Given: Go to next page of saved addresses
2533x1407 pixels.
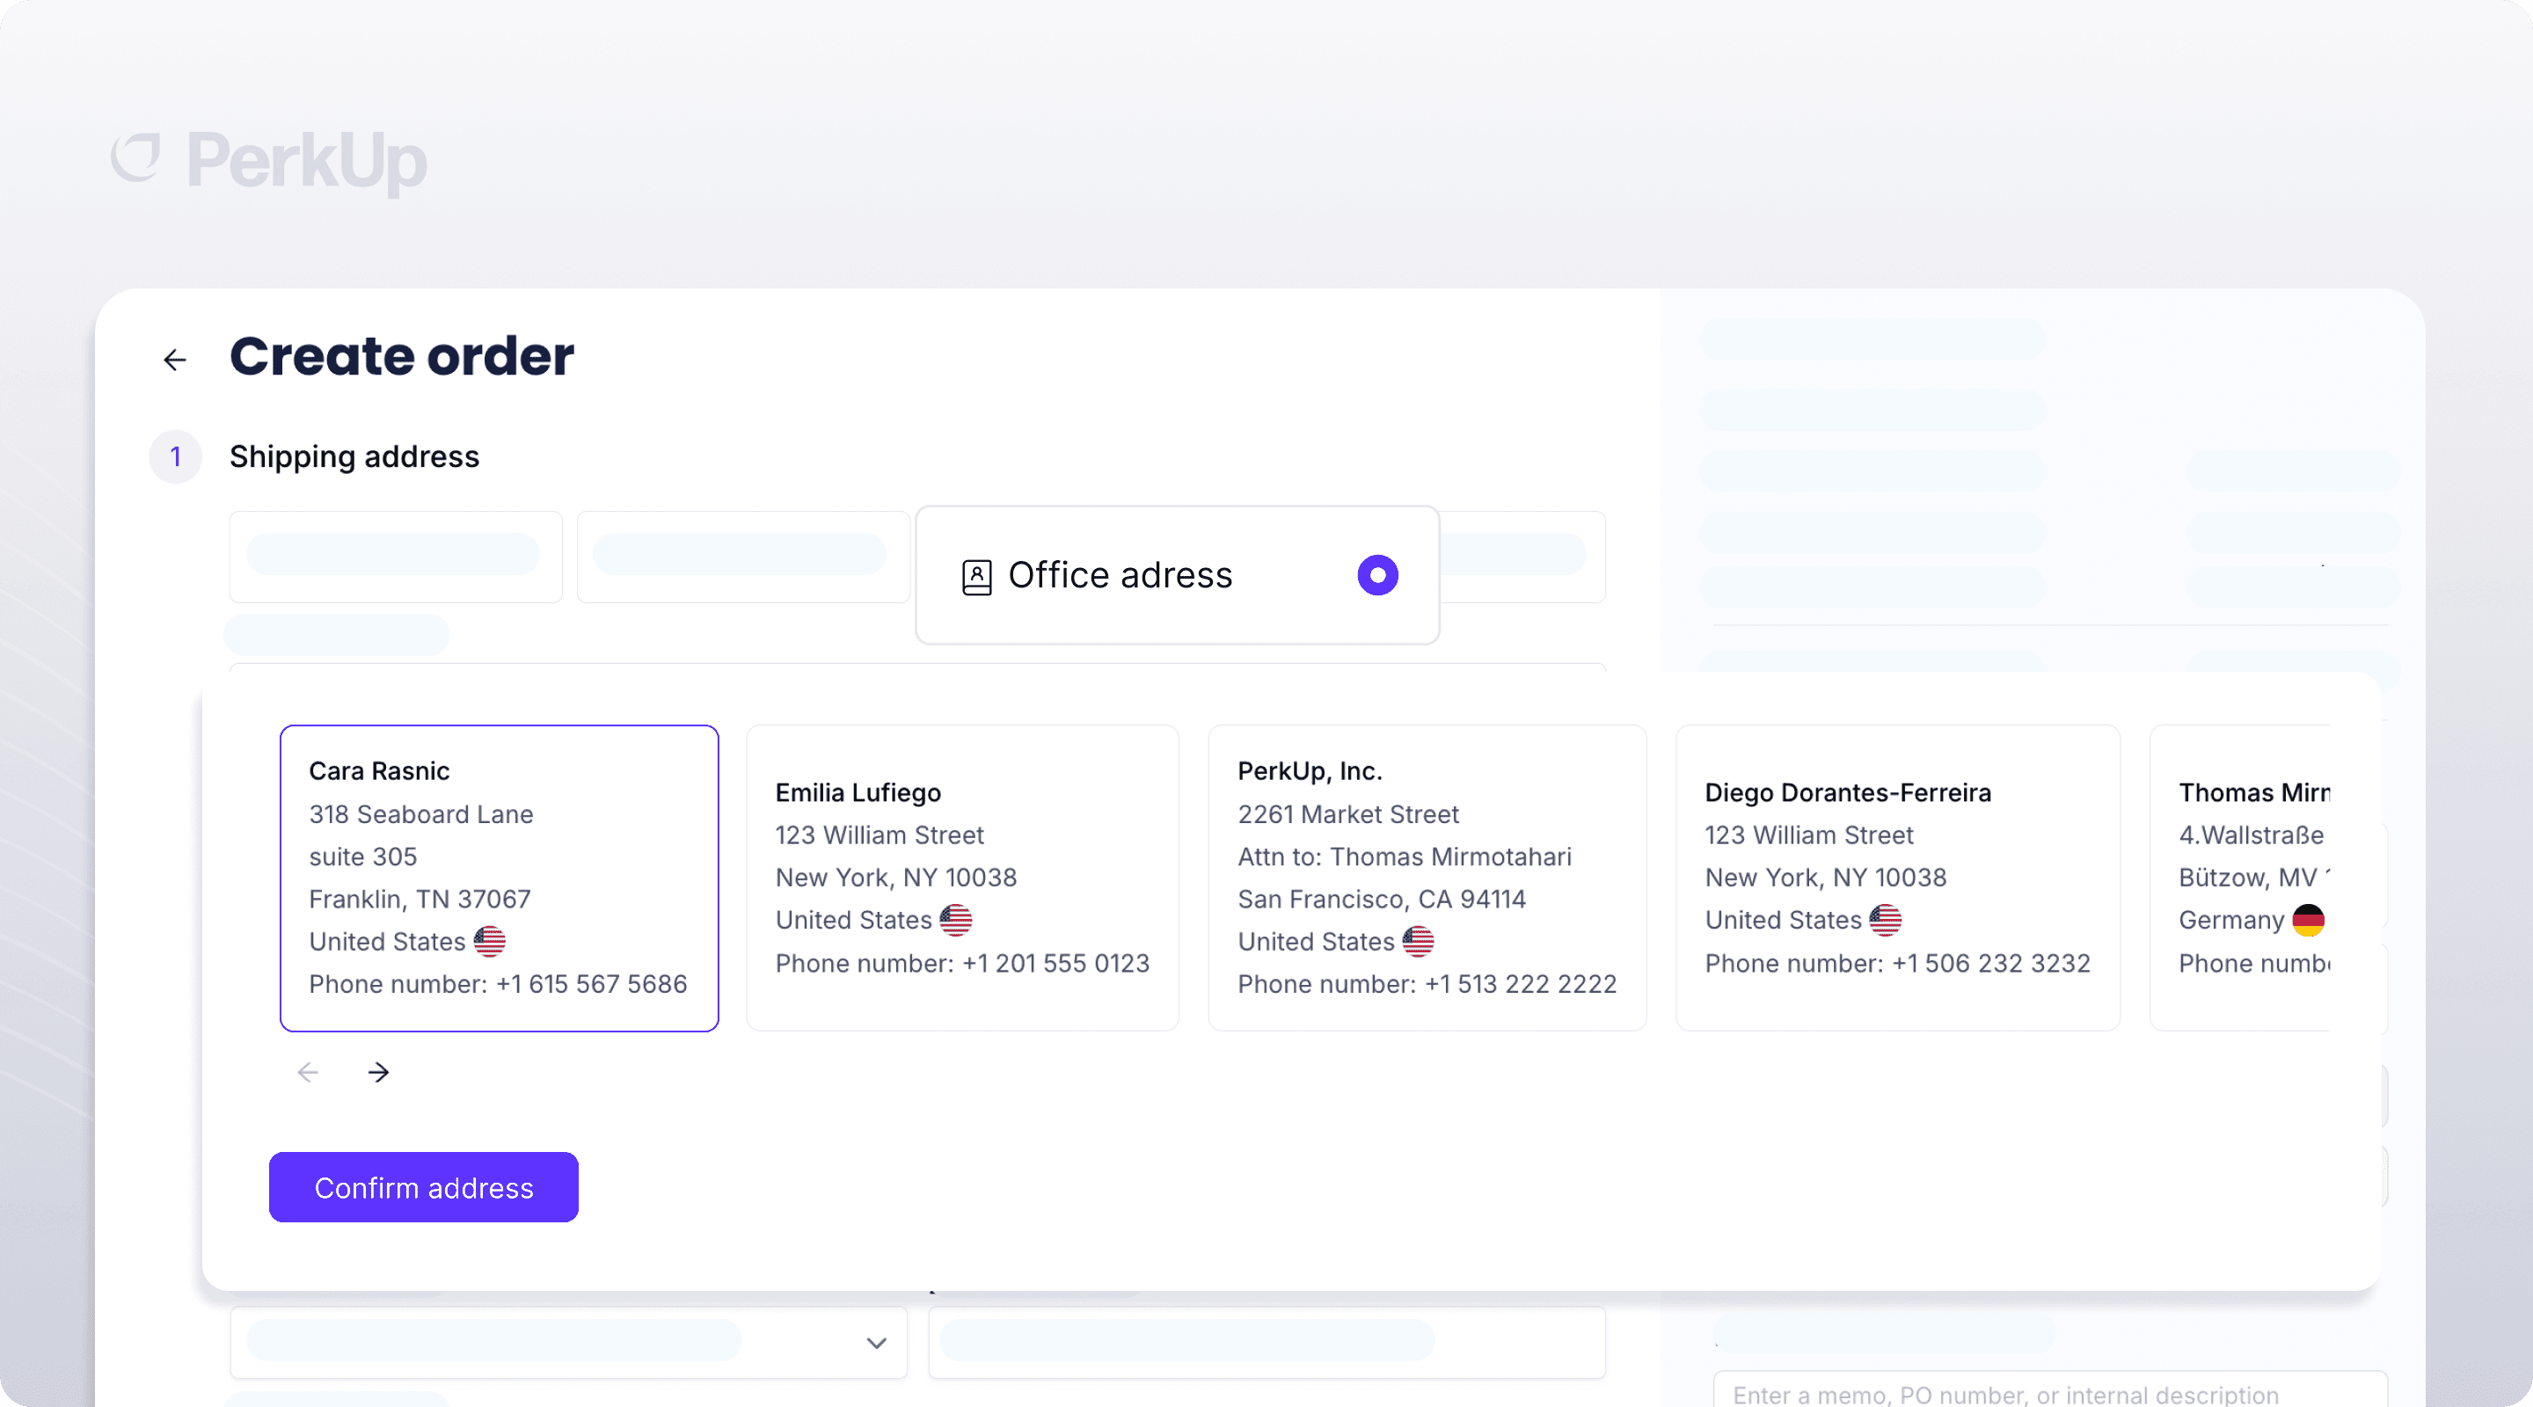Looking at the screenshot, I should pyautogui.click(x=378, y=1072).
